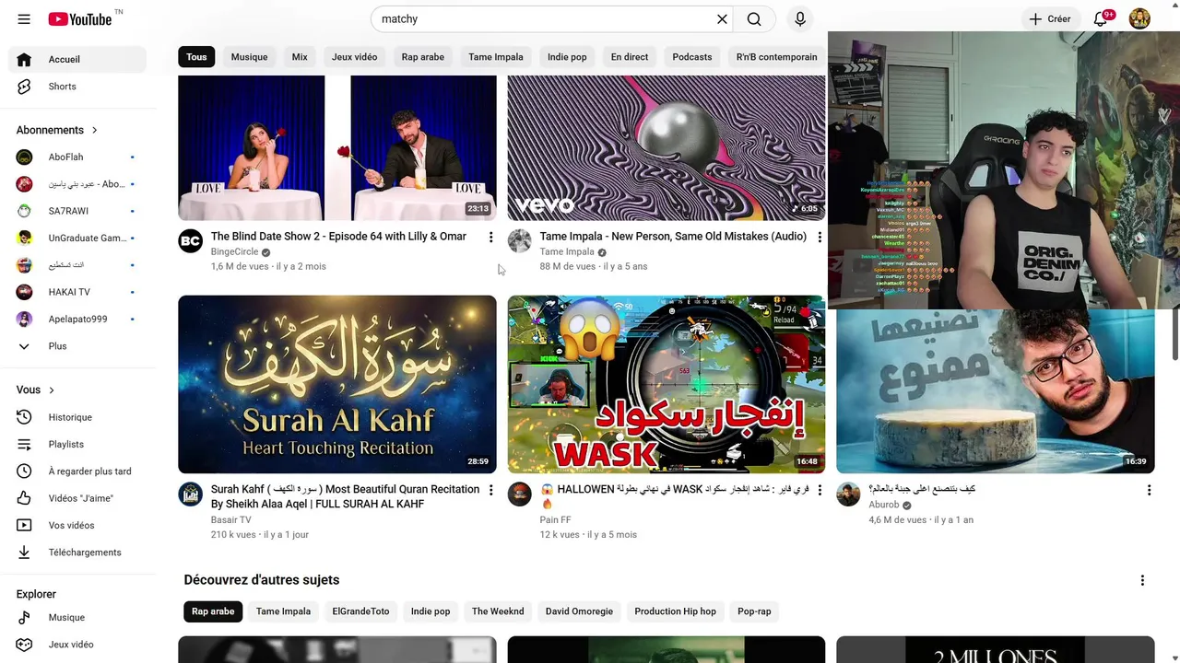Open the hamburger guide menu
This screenshot has height=663, width=1180.
coord(24,19)
